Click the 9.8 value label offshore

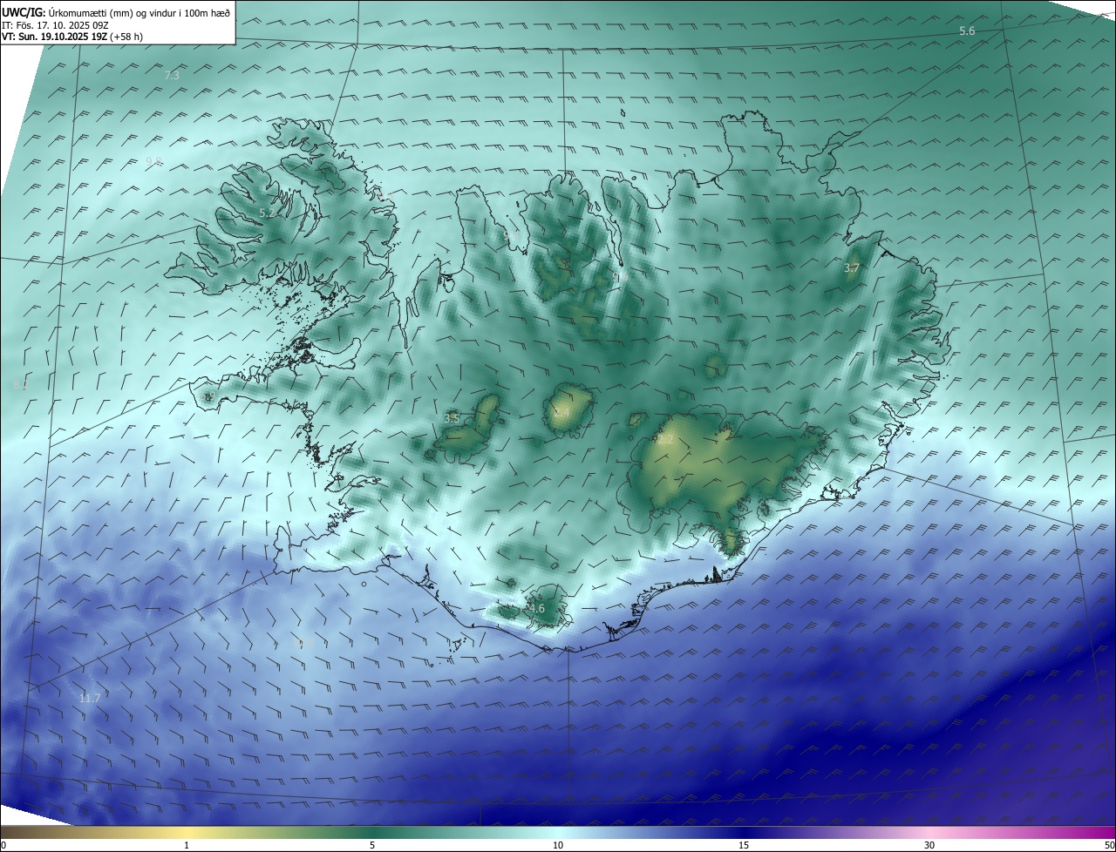[154, 161]
